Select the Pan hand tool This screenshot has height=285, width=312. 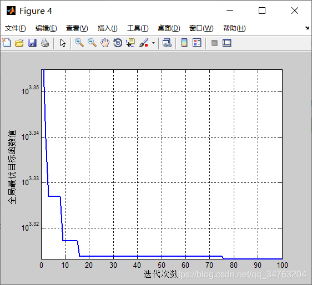click(105, 43)
